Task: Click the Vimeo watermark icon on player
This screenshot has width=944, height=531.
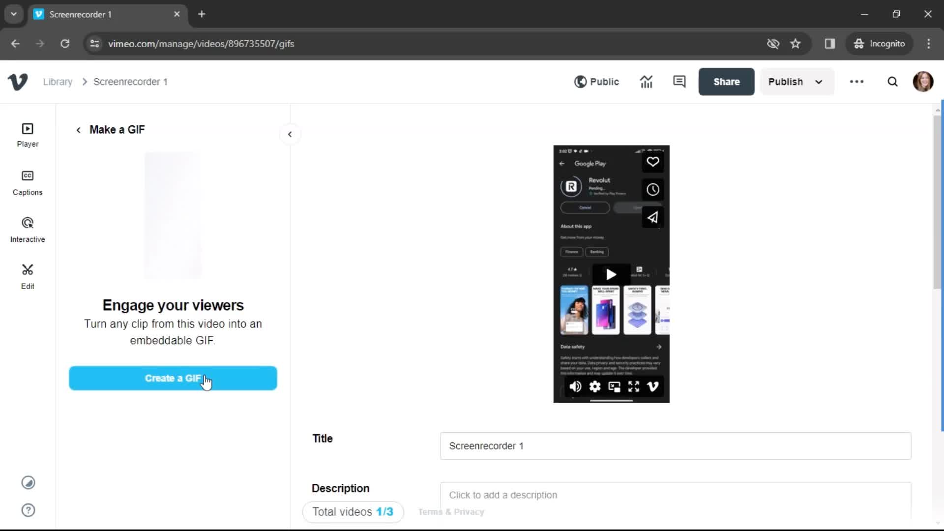Action: pyautogui.click(x=652, y=386)
